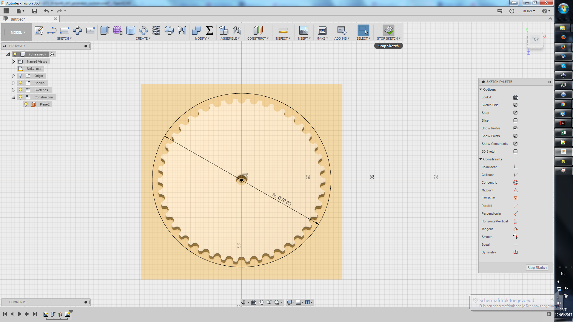The height and width of the screenshot is (322, 573).
Task: Open the MODEL workspace dropdown
Action: pyautogui.click(x=18, y=32)
